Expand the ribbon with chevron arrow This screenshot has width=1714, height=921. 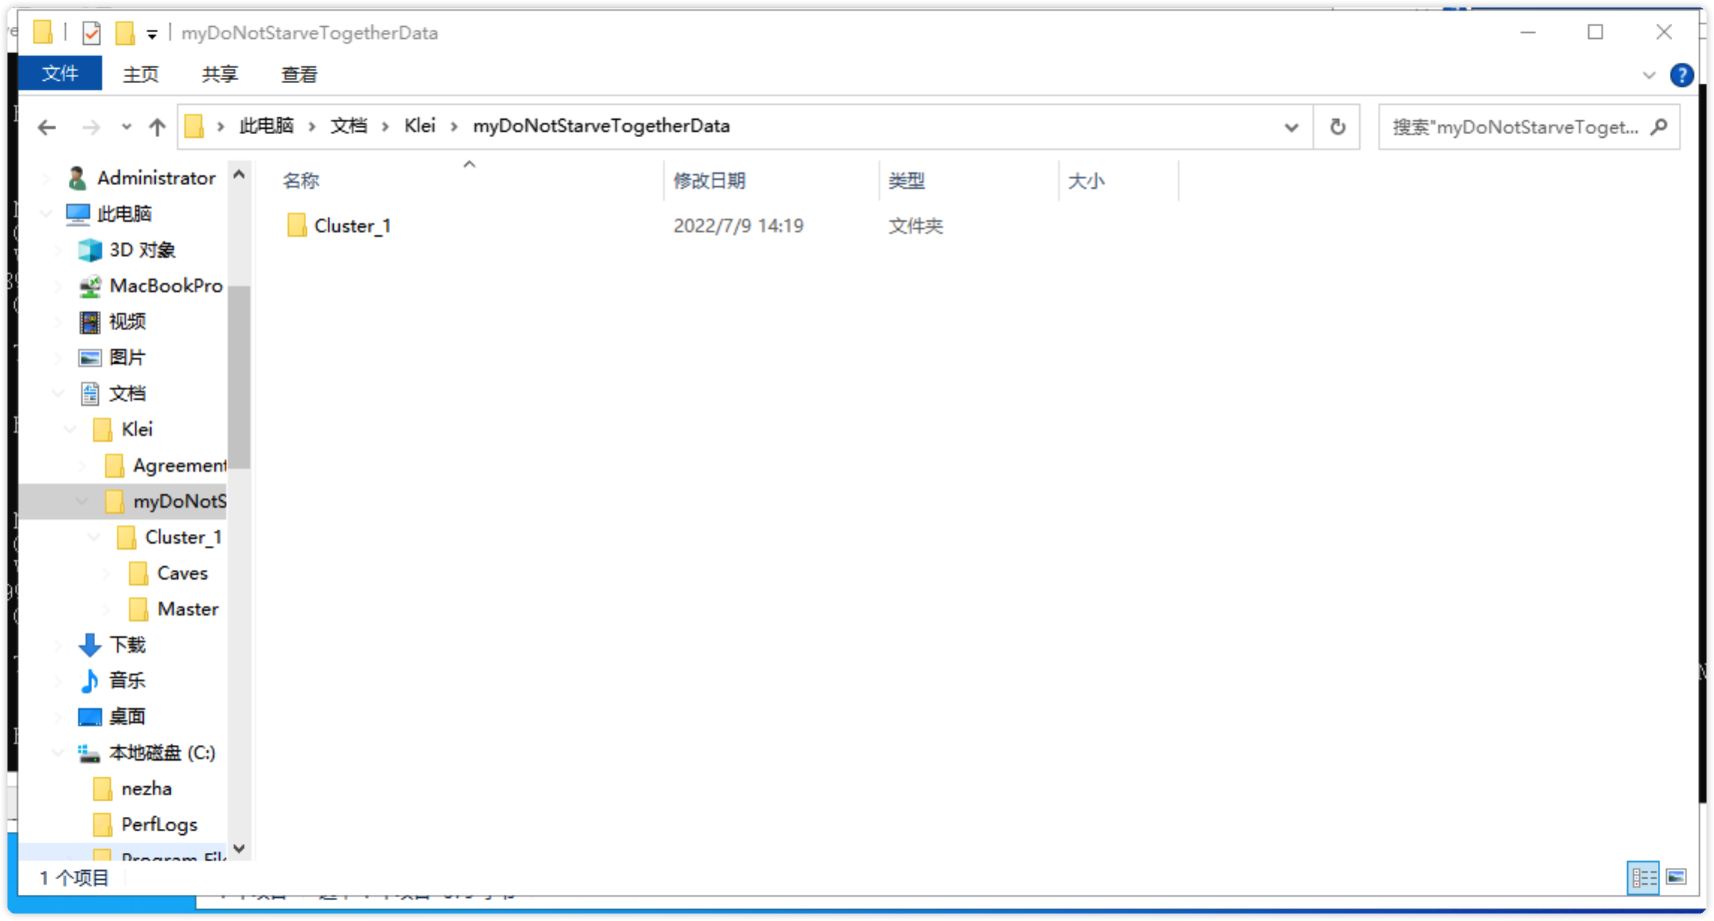tap(1648, 75)
